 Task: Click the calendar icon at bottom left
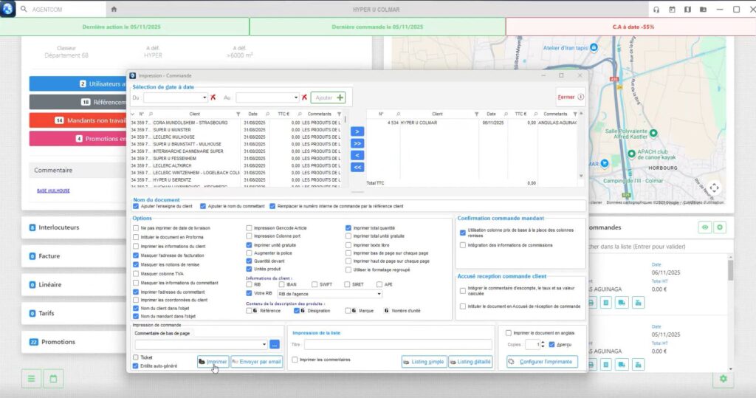point(53,380)
